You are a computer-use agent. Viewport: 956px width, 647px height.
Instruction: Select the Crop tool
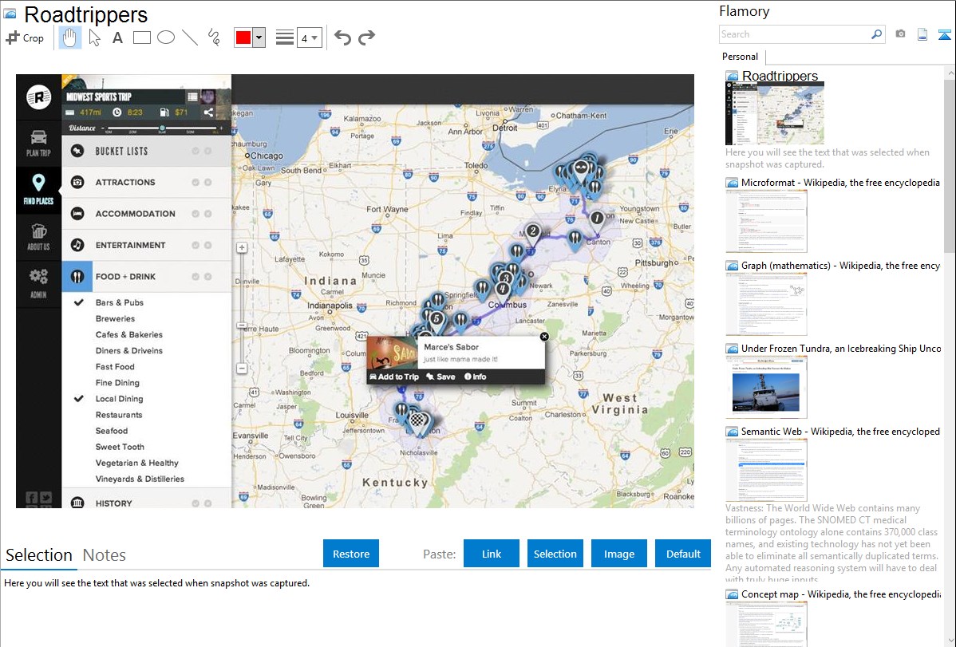click(25, 37)
